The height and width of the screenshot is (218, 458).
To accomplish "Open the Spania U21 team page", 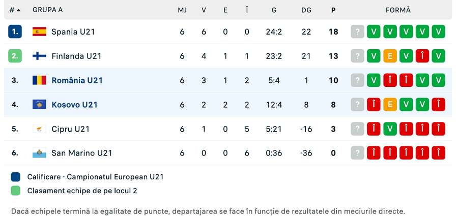I will tap(73, 32).
